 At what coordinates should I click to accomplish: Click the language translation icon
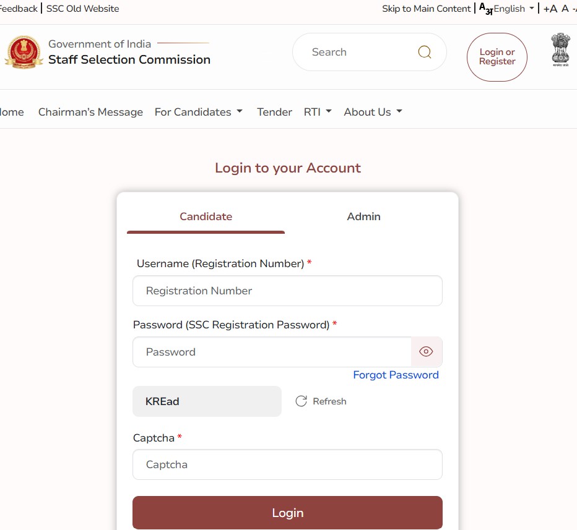tap(485, 9)
